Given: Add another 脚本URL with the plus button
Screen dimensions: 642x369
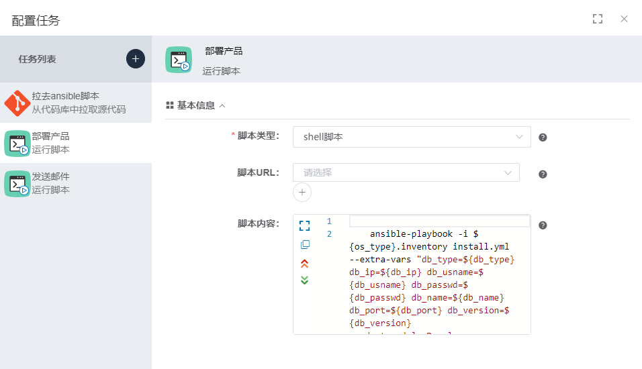Looking at the screenshot, I should coord(302,193).
